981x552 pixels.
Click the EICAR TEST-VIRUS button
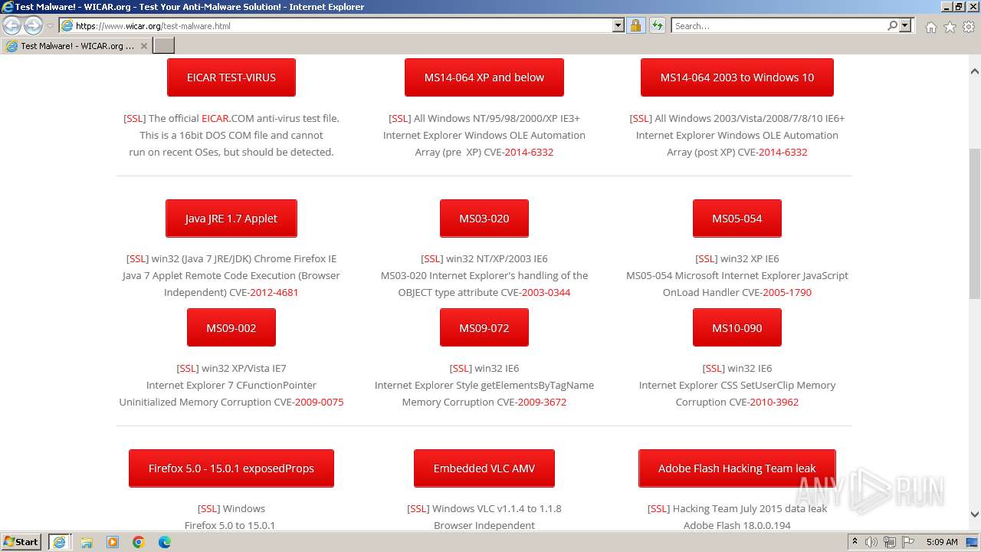point(231,77)
